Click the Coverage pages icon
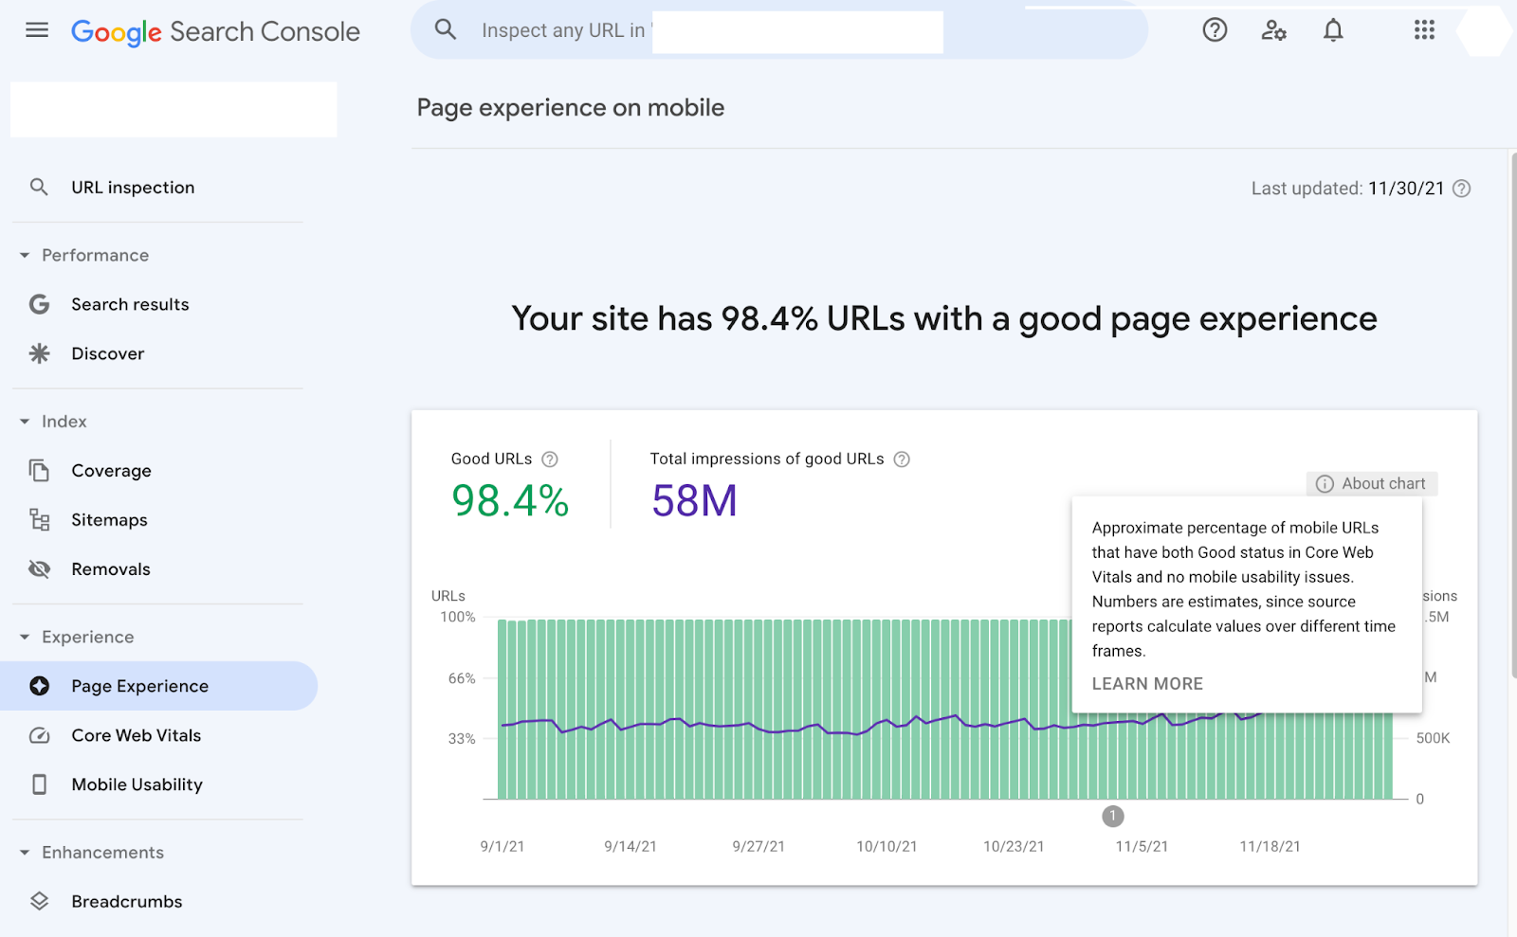The width and height of the screenshot is (1517, 937). click(x=39, y=470)
